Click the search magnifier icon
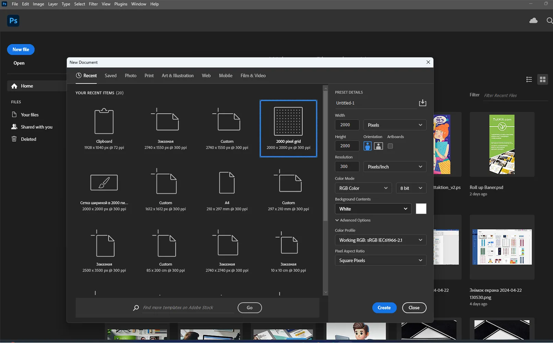The width and height of the screenshot is (553, 343). (549, 21)
